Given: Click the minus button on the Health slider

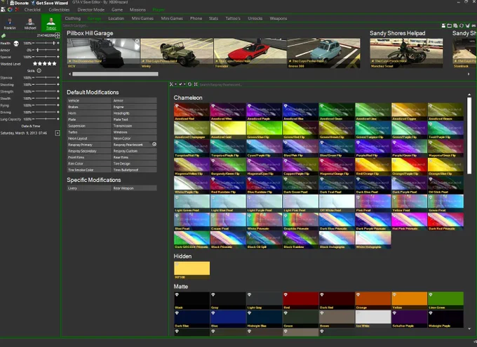Looking at the screenshot, I should pos(34,44).
